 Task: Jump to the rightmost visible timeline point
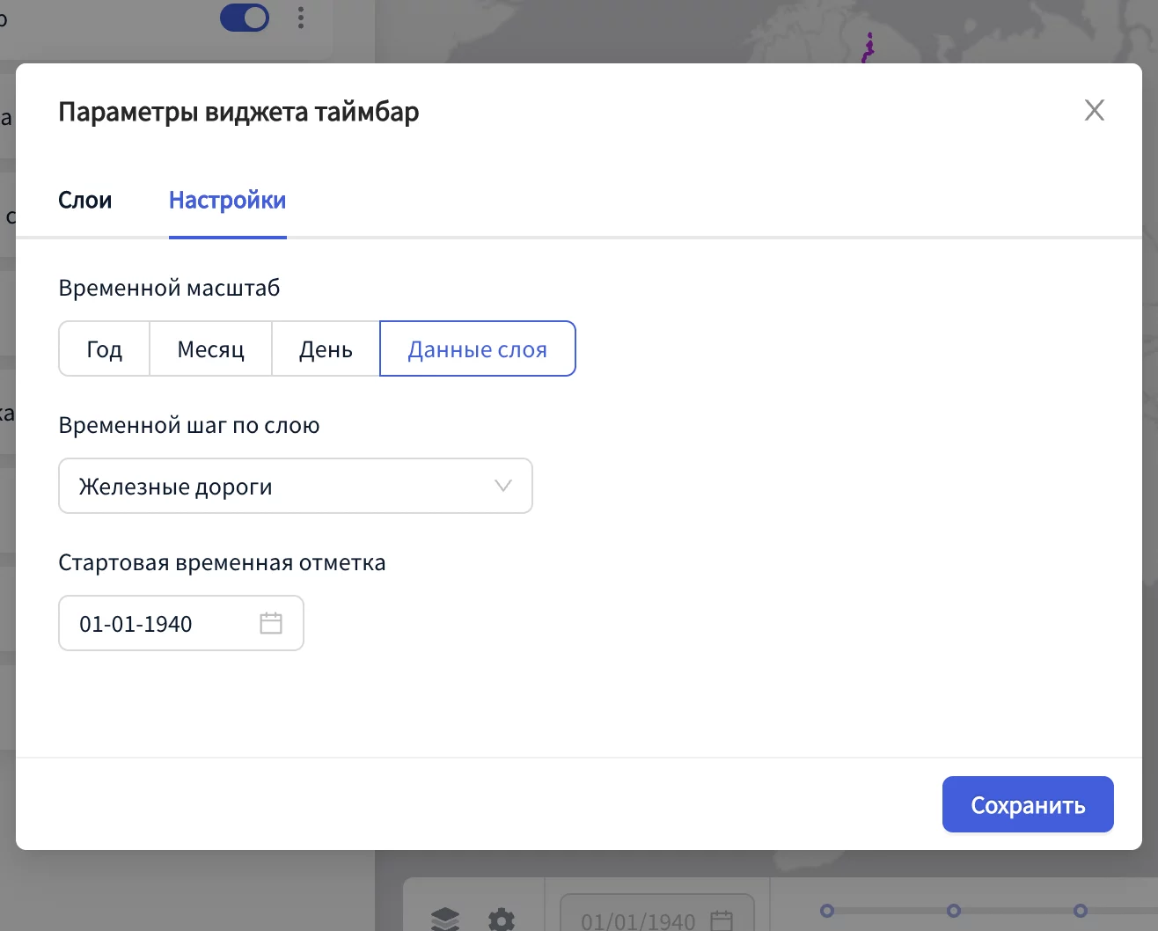tap(1081, 911)
